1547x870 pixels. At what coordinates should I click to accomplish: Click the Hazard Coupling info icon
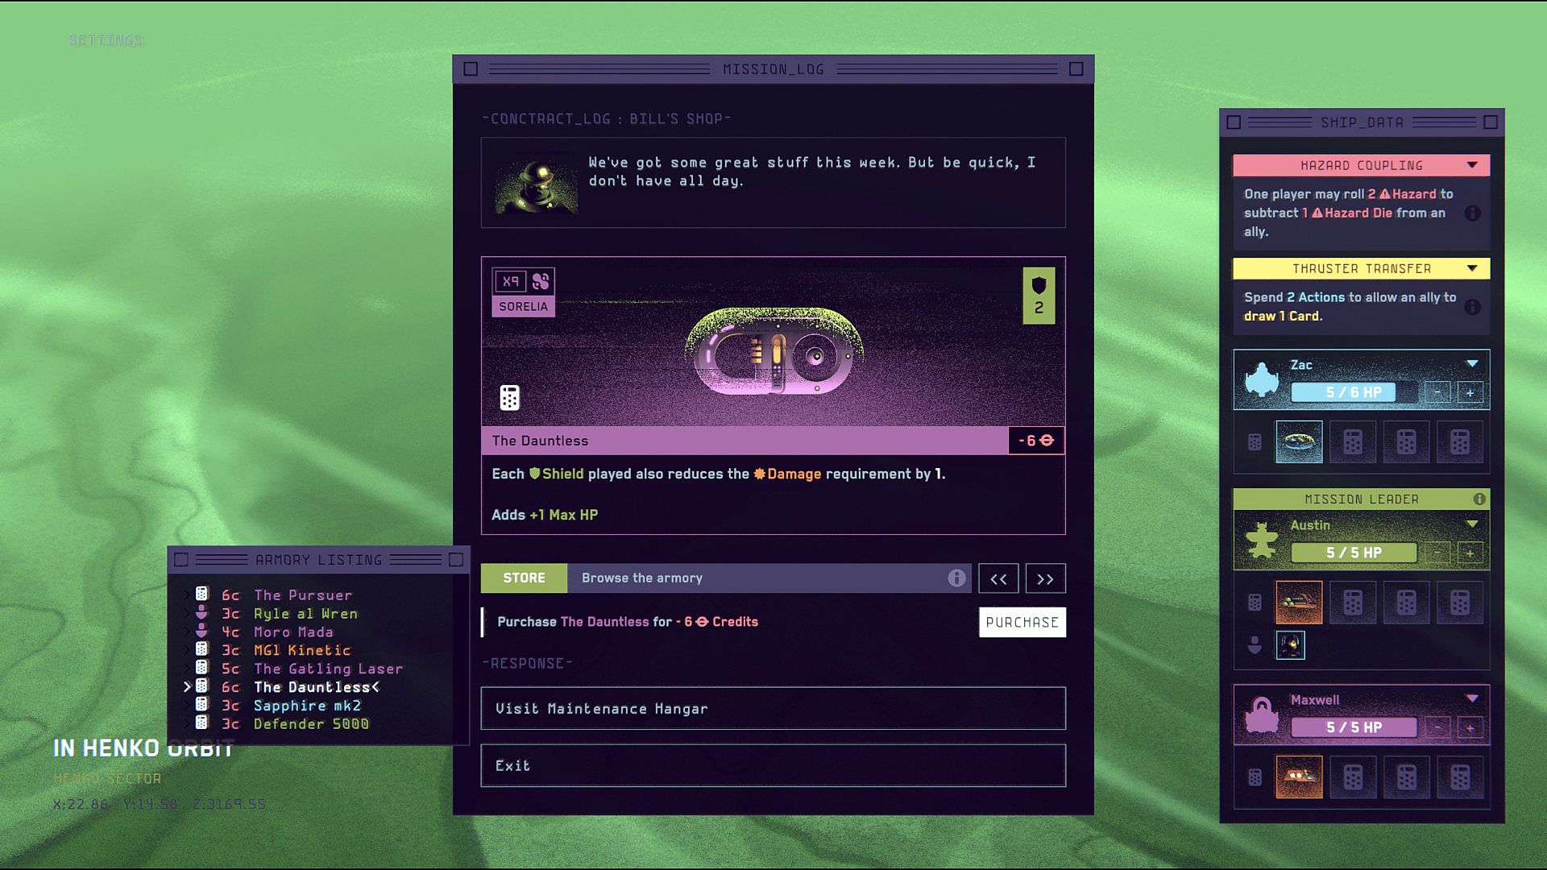tap(1472, 213)
